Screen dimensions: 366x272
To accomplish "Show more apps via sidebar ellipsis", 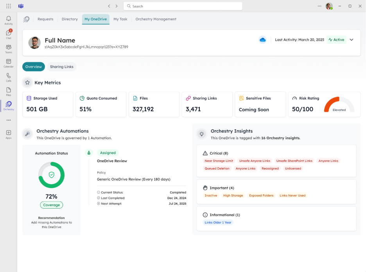I will tap(9, 120).
